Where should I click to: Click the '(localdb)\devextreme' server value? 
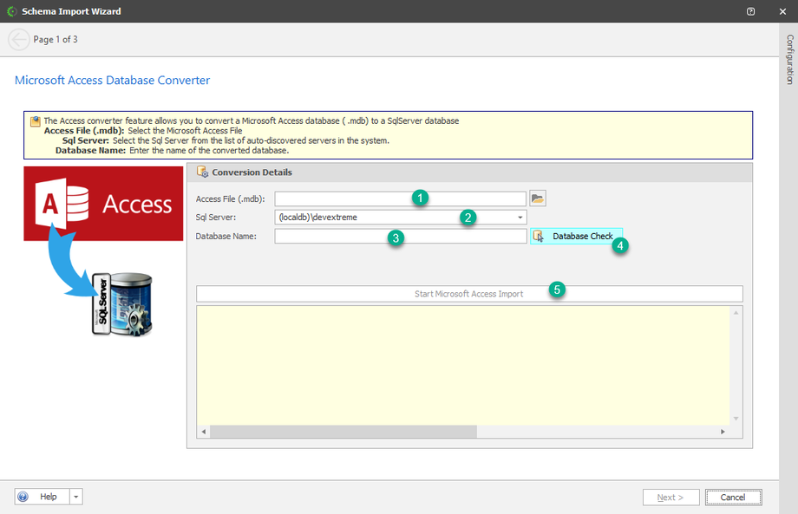[x=318, y=218]
